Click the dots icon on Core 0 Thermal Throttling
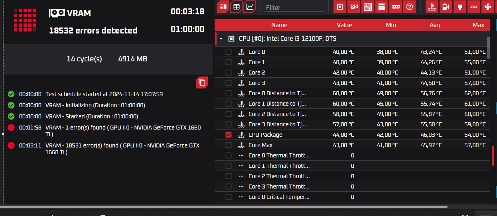Screen dimensions: 497x216 241,155
